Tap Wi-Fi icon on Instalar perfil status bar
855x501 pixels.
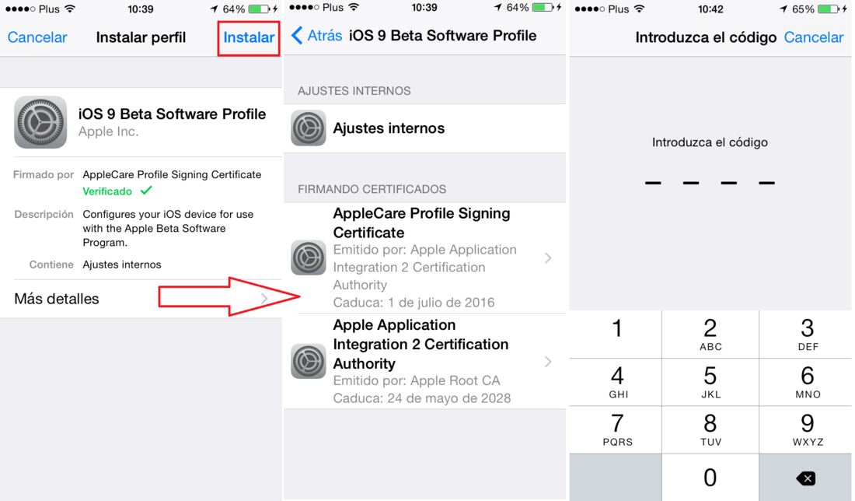pos(70,9)
